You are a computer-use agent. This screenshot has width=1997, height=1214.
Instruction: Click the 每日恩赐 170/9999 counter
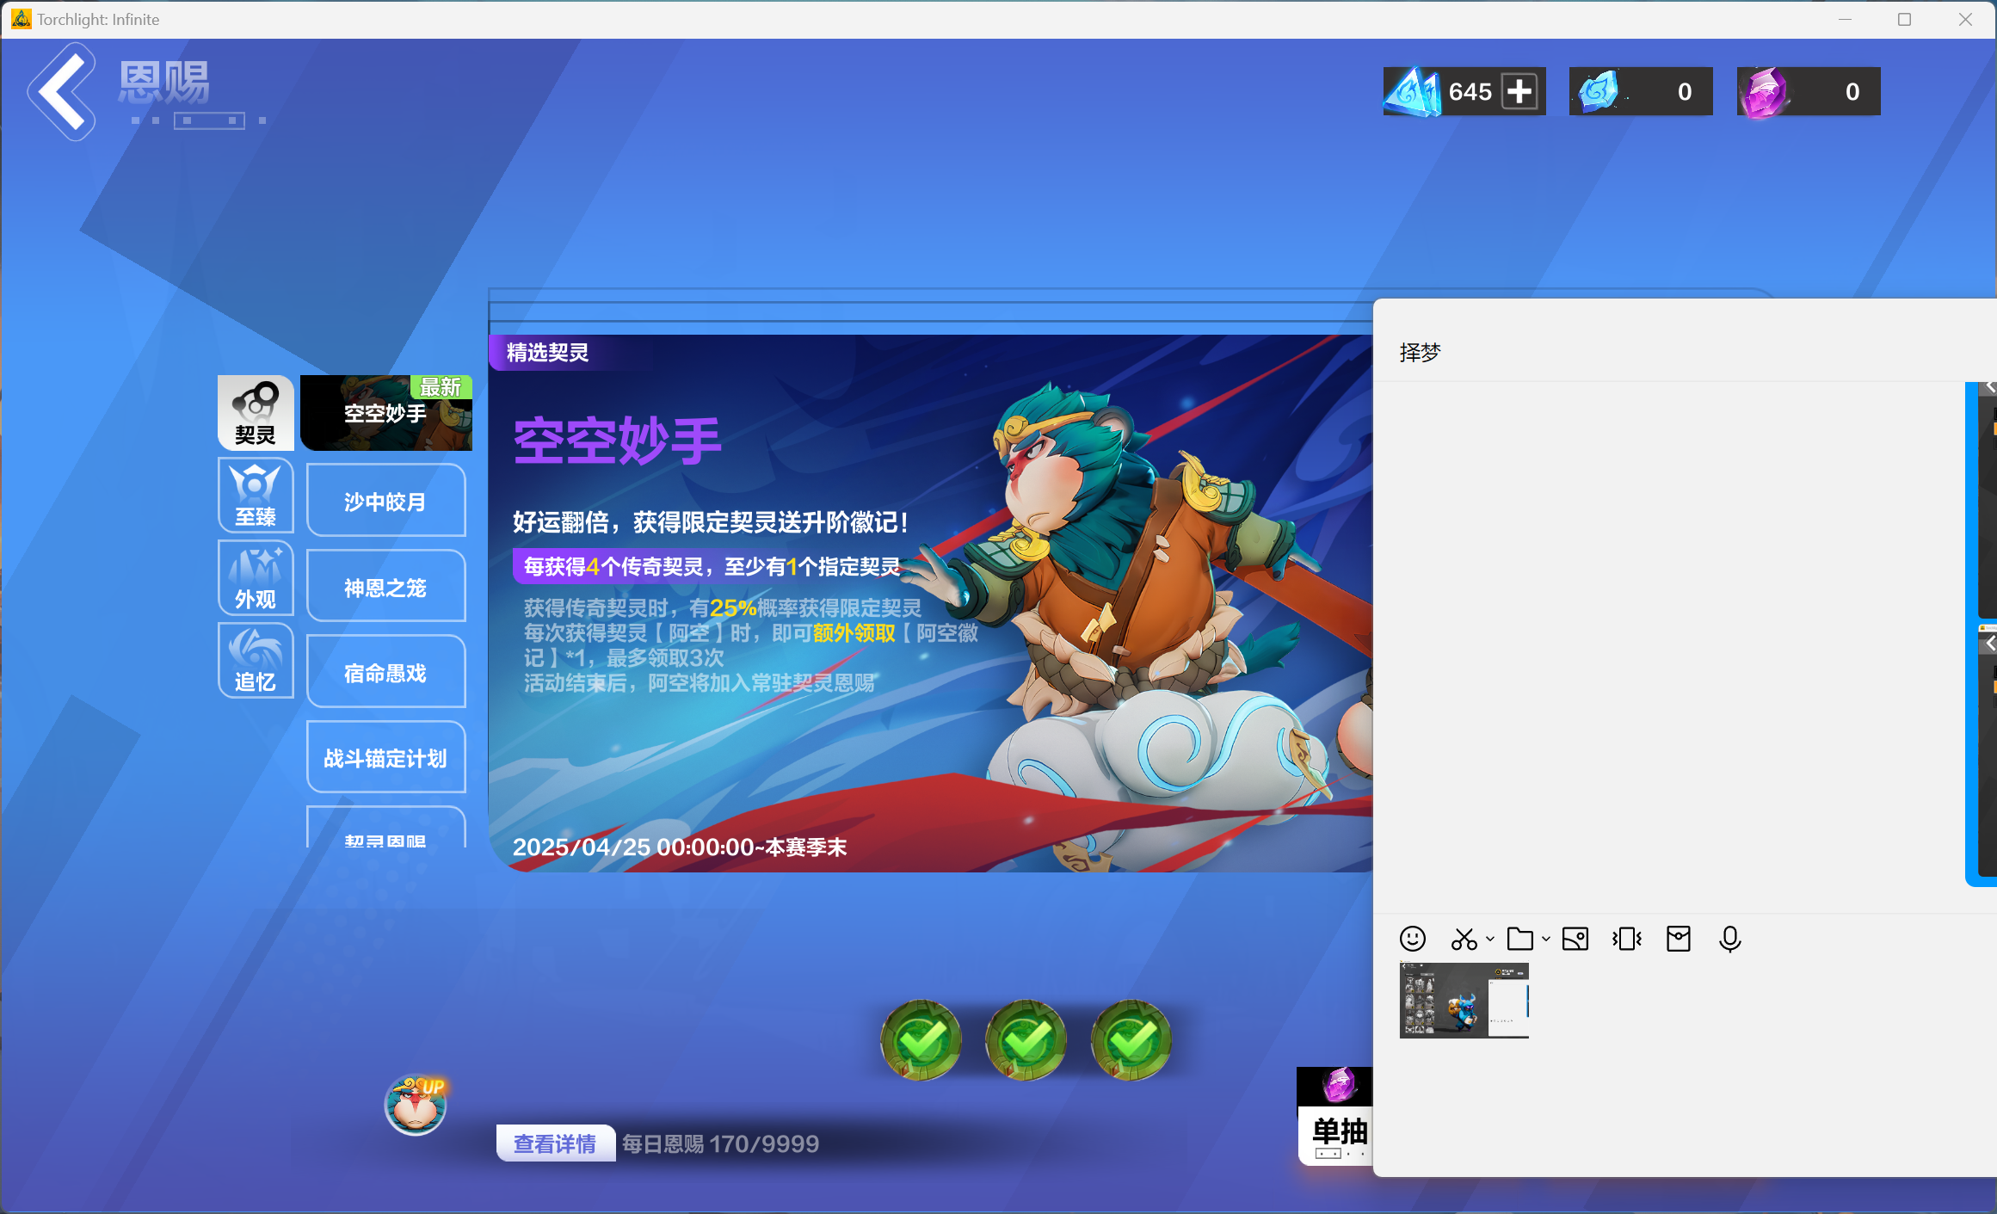(x=721, y=1143)
